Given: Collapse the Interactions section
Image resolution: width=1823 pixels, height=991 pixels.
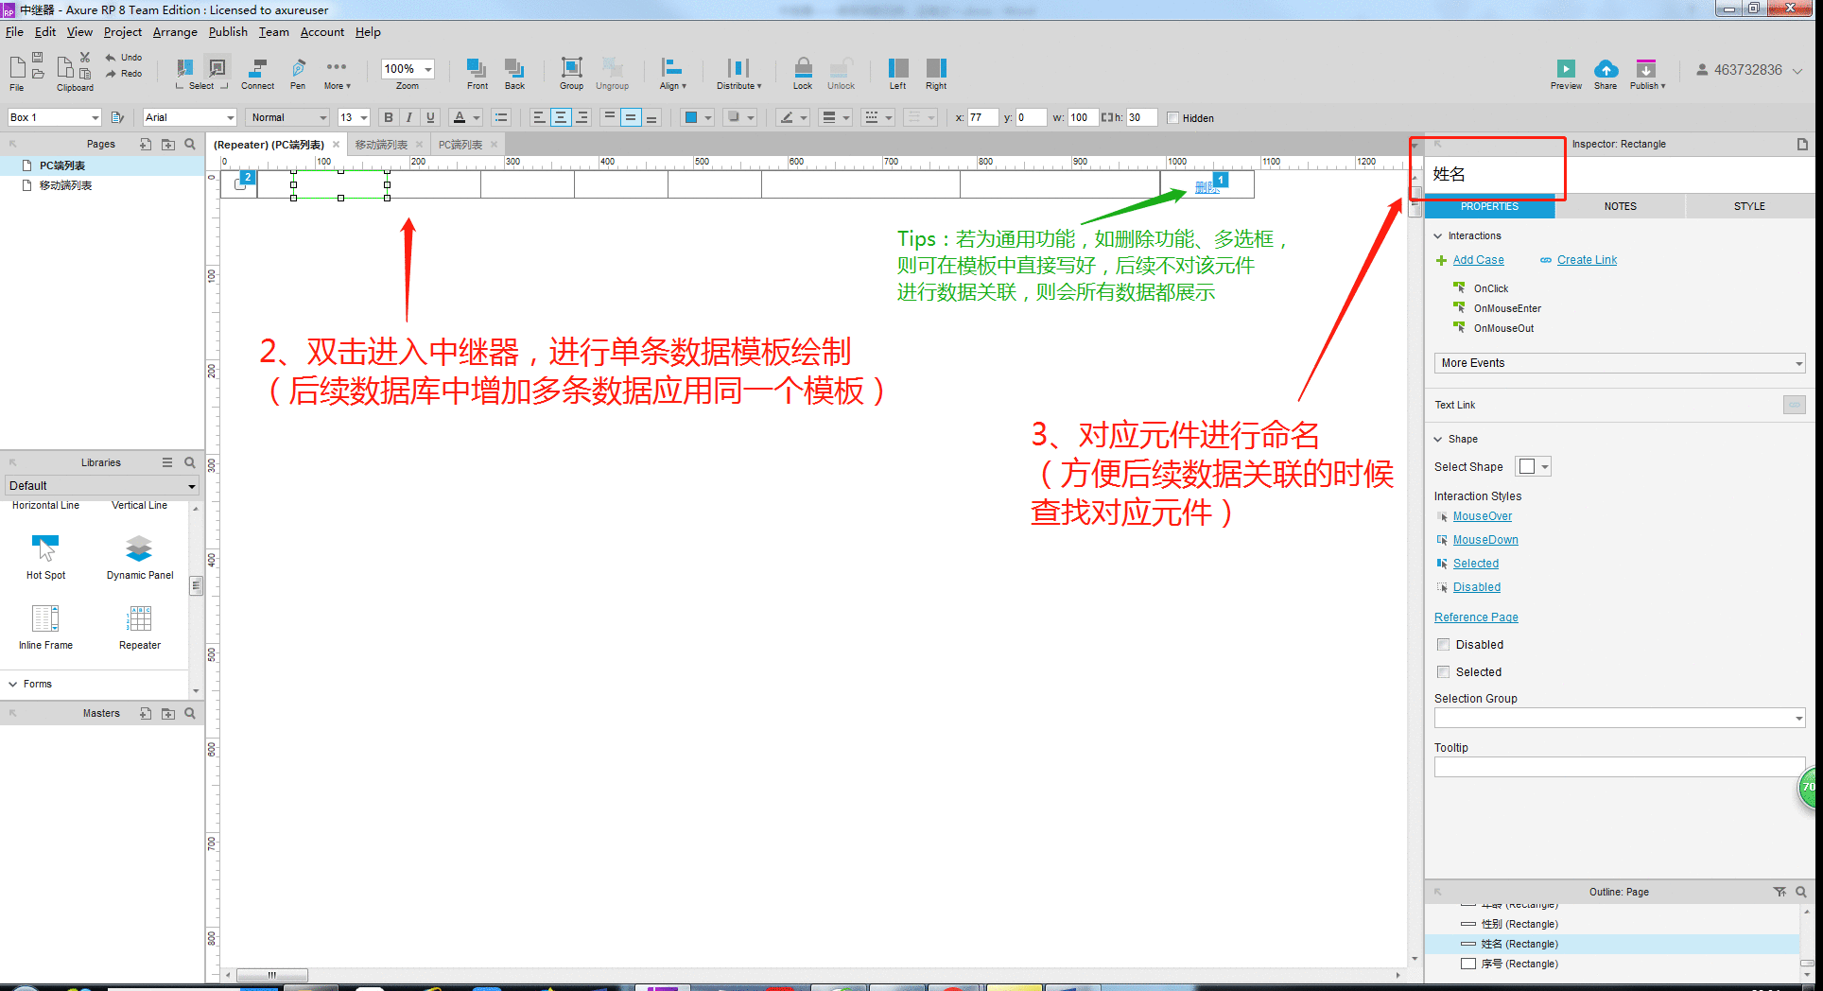Looking at the screenshot, I should (x=1438, y=236).
